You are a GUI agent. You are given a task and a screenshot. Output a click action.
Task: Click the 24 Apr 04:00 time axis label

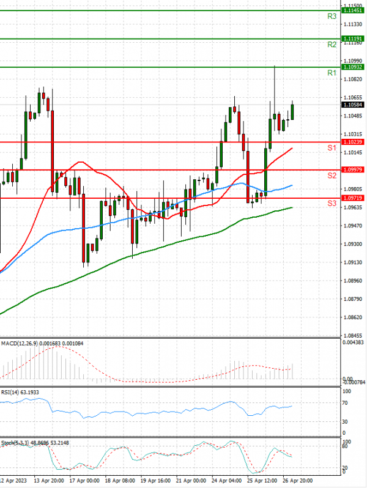pos(226,481)
